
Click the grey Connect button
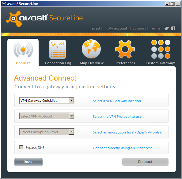click(x=145, y=162)
